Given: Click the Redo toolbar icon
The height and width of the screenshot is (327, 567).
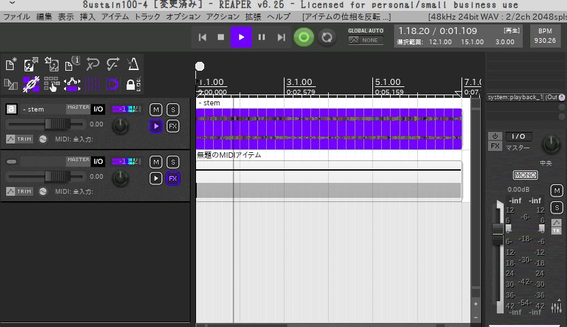Looking at the screenshot, I should click(113, 65).
